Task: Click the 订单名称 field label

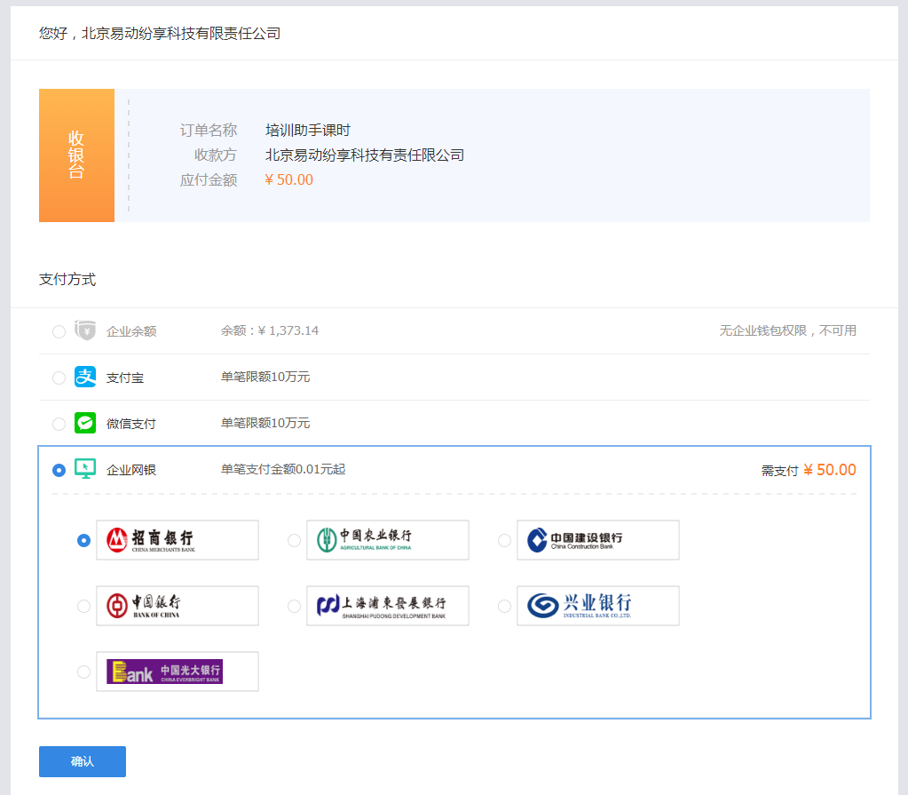Action: [x=209, y=131]
